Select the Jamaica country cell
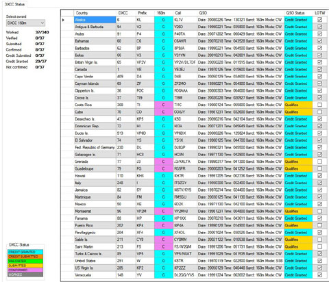 [95, 190]
